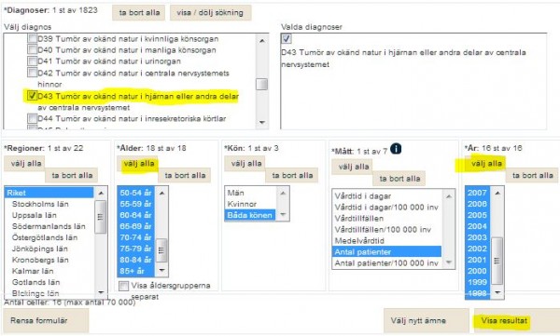
Task: Select the 70-74 år age group
Action: point(136,237)
